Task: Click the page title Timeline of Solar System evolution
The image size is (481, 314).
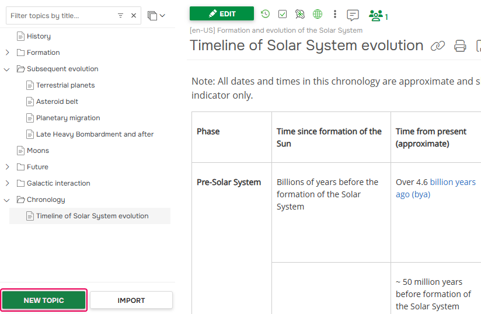Action: 306,46
